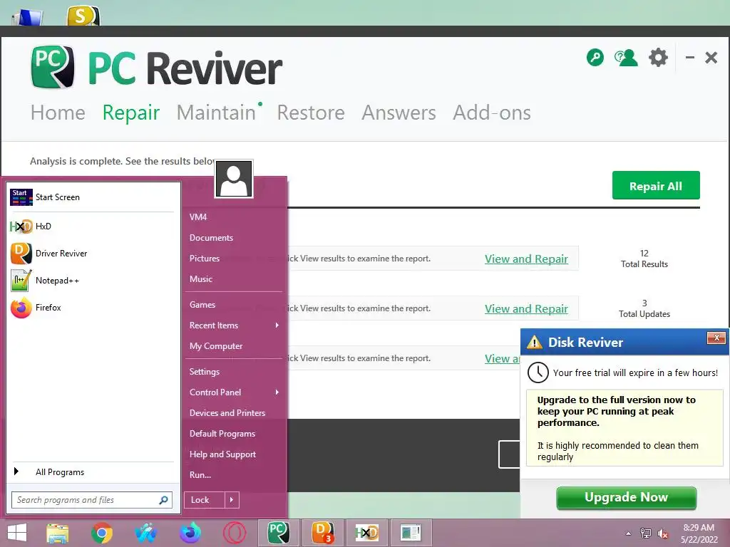Click the search magnifier icon
730x547 pixels.
[x=163, y=500]
